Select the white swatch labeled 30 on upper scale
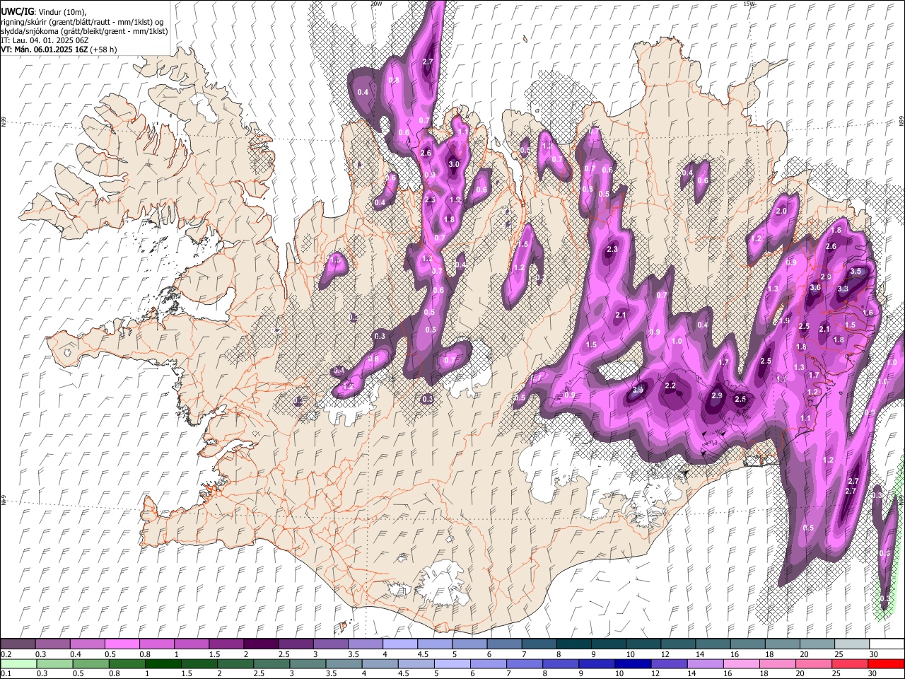905x679 pixels. (887, 644)
